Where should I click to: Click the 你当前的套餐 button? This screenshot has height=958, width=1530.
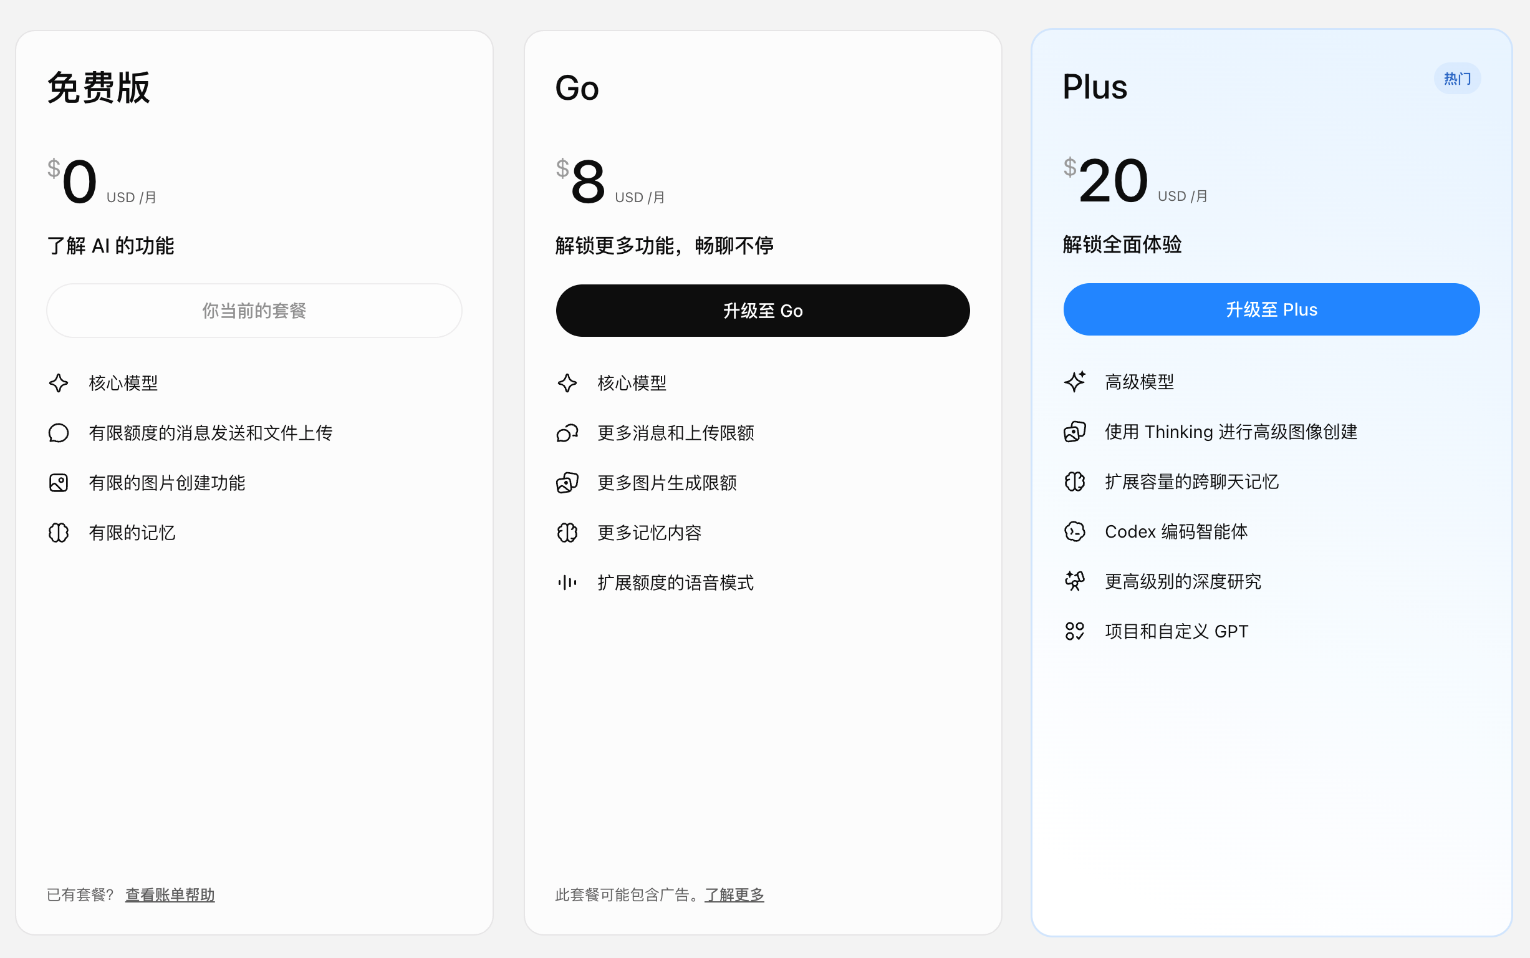pos(254,311)
